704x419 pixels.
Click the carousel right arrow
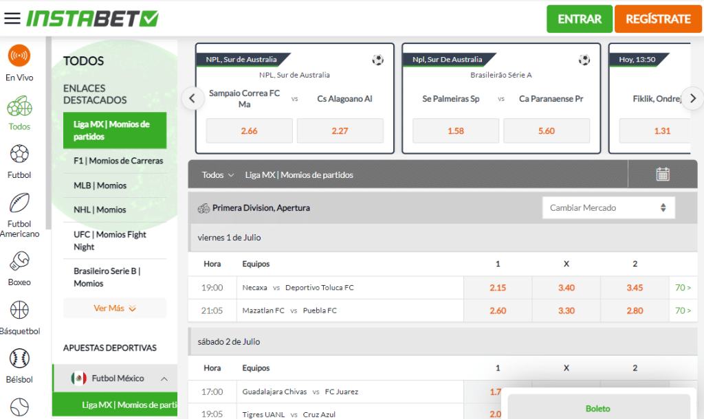693,98
